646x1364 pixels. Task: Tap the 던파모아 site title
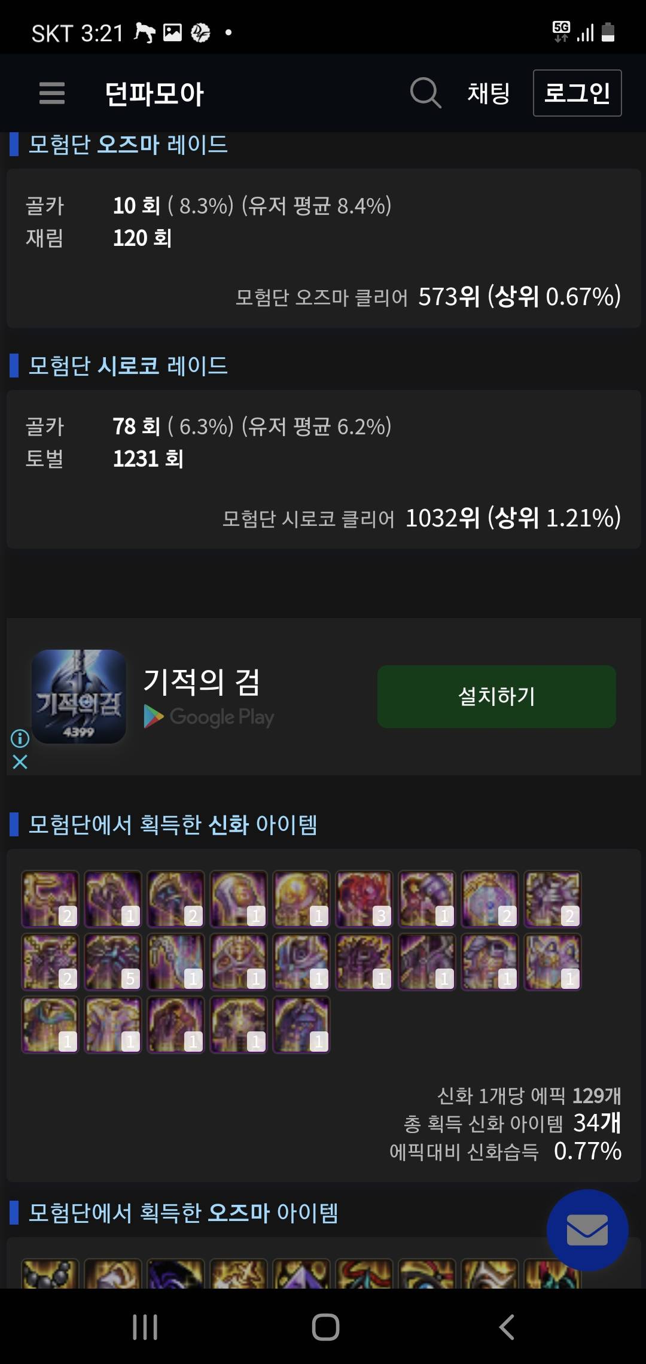[x=154, y=94]
